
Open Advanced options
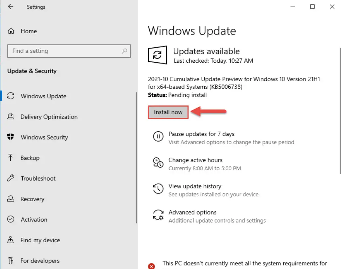coord(192,212)
